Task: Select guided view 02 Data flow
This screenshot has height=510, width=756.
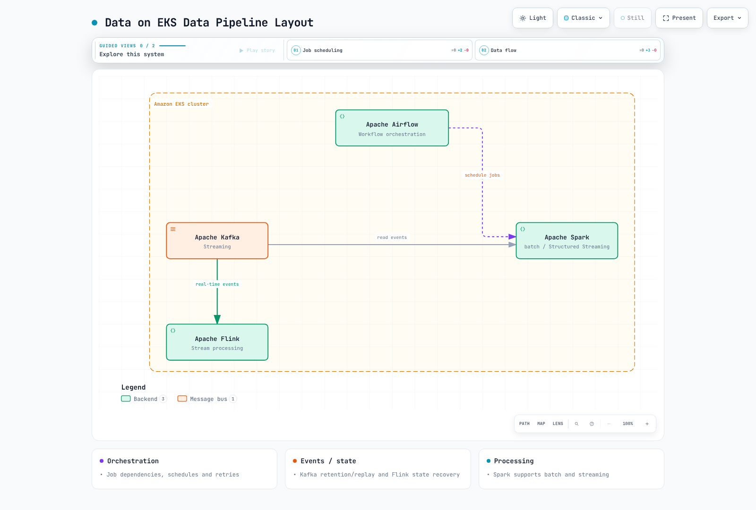Action: point(567,50)
